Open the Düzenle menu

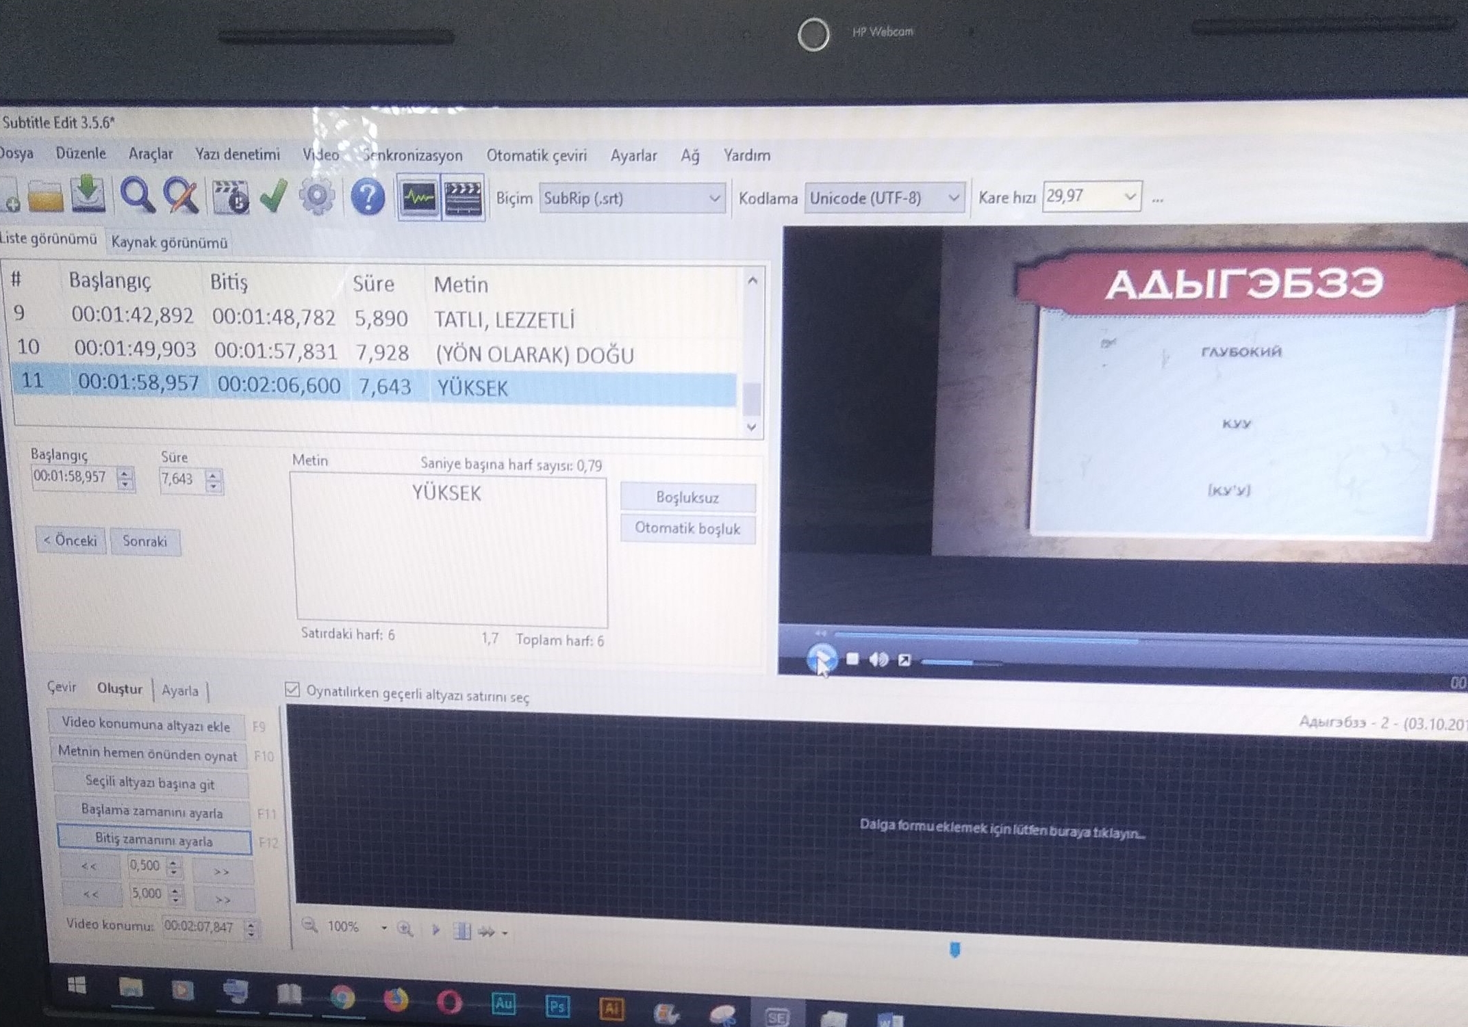[81, 153]
